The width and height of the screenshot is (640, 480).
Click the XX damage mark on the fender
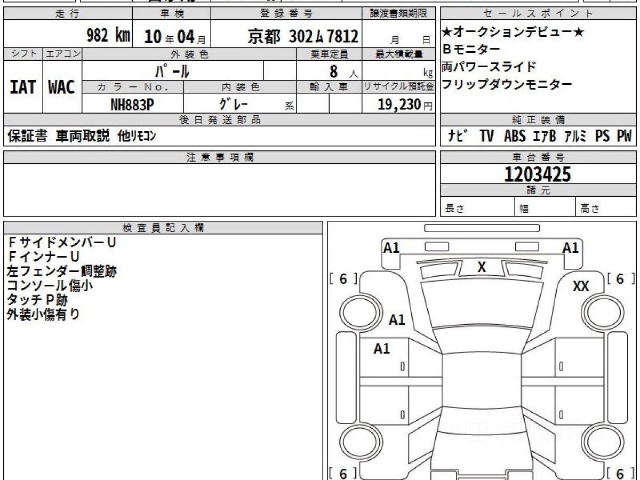pyautogui.click(x=581, y=286)
